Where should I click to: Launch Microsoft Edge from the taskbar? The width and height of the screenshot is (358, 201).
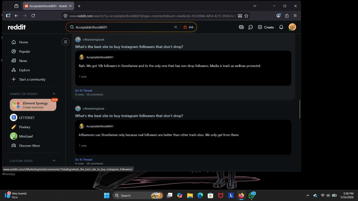pos(200,195)
